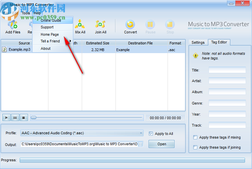Open the Profile format dropdown
This screenshot has height=169, width=252.
[82, 133]
